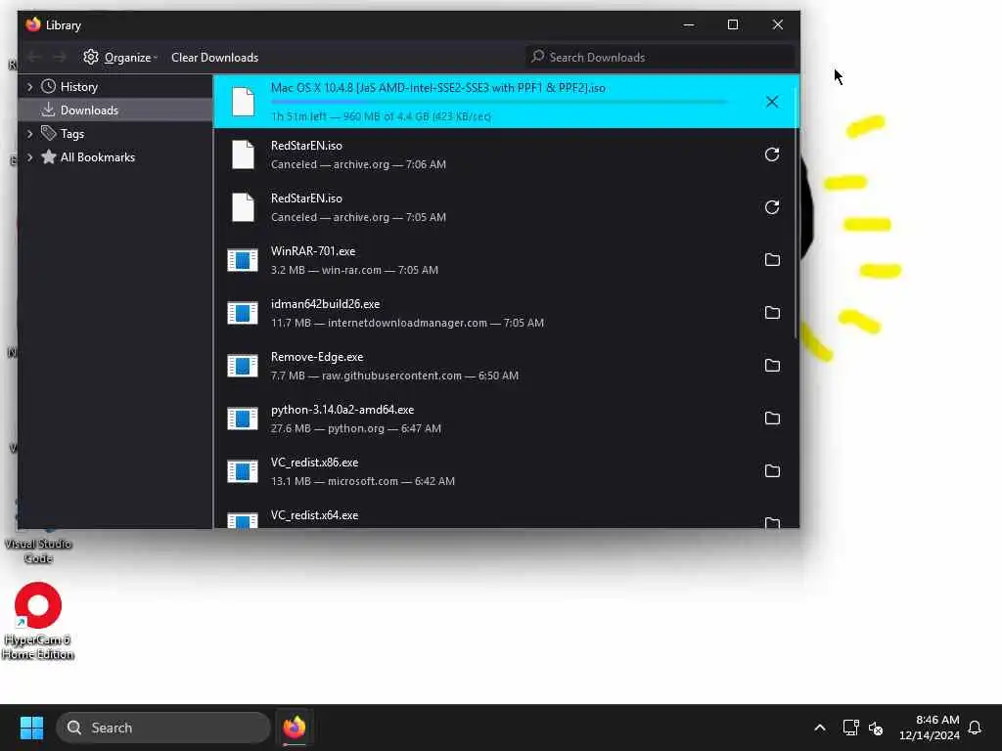Click the idman642build26.exe file icon

tap(243, 313)
